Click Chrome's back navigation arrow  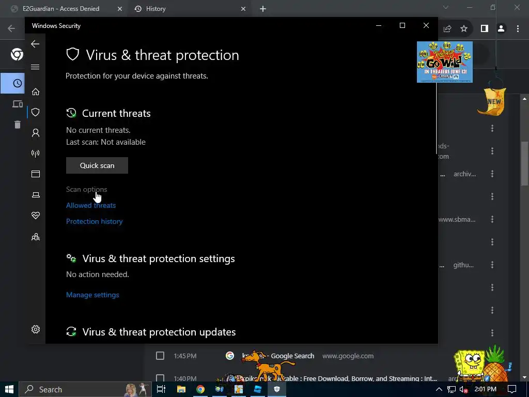click(11, 28)
